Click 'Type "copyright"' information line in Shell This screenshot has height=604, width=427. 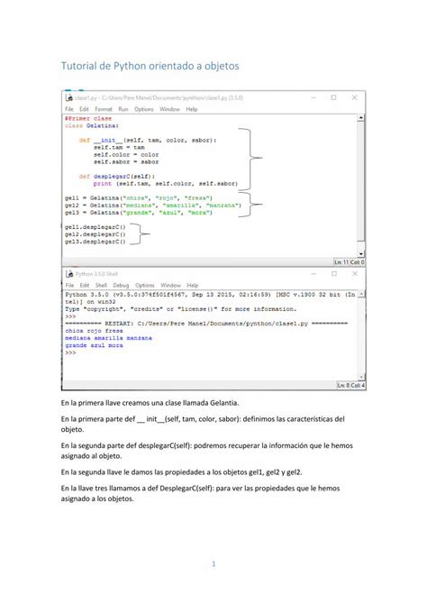[179, 309]
